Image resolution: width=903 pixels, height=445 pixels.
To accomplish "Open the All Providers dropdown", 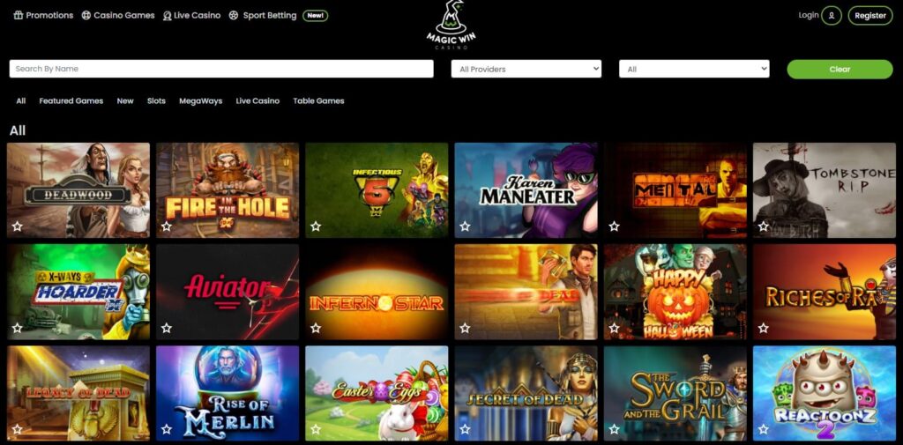I will click(526, 69).
